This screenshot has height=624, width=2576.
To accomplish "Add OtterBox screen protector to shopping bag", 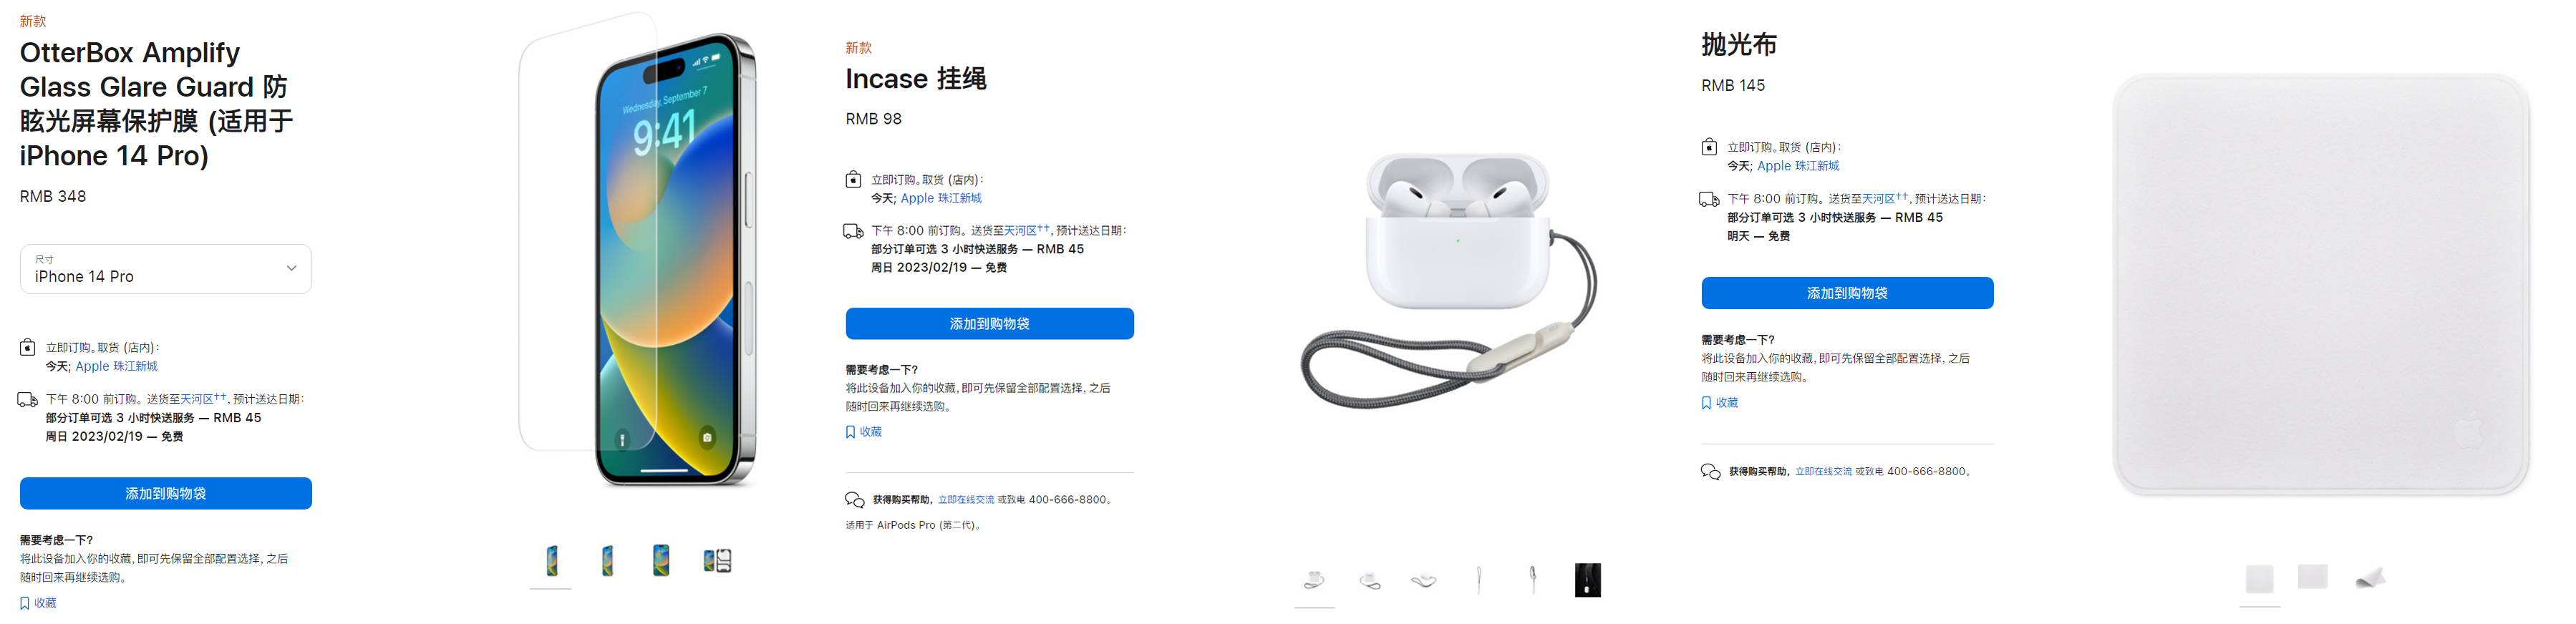I will click(166, 494).
